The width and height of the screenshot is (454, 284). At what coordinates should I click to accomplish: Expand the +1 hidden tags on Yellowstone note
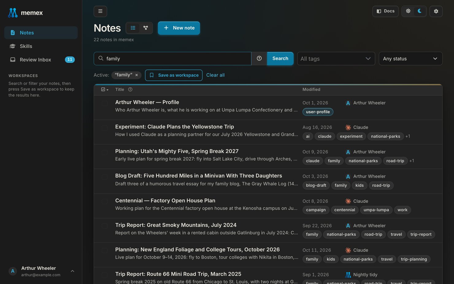click(408, 136)
